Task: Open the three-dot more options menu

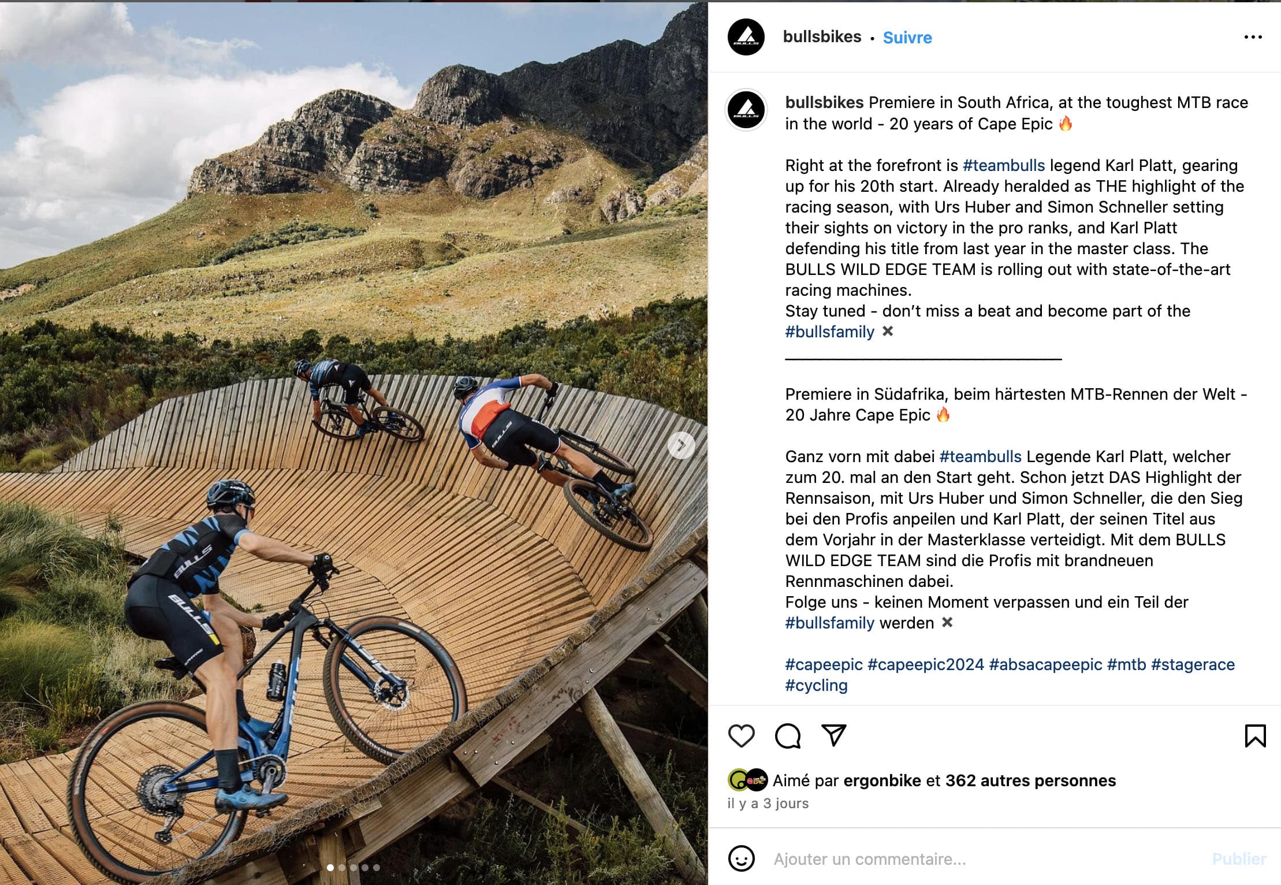Action: click(x=1253, y=37)
